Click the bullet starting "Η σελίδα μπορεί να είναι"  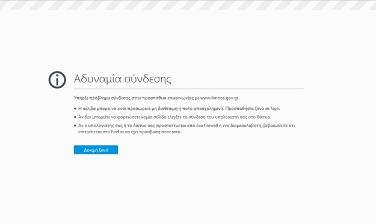pos(179,109)
